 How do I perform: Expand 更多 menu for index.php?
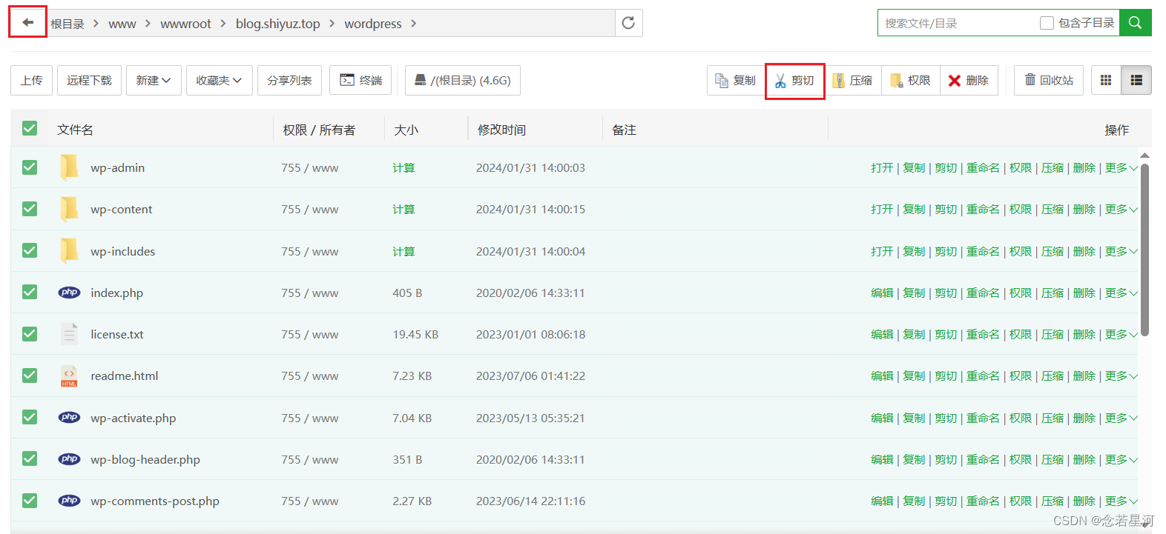1121,293
